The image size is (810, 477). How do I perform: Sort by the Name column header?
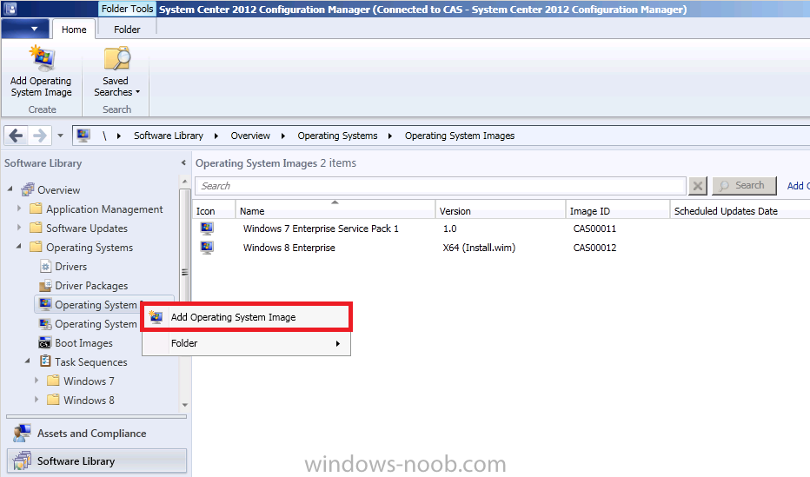(335, 210)
